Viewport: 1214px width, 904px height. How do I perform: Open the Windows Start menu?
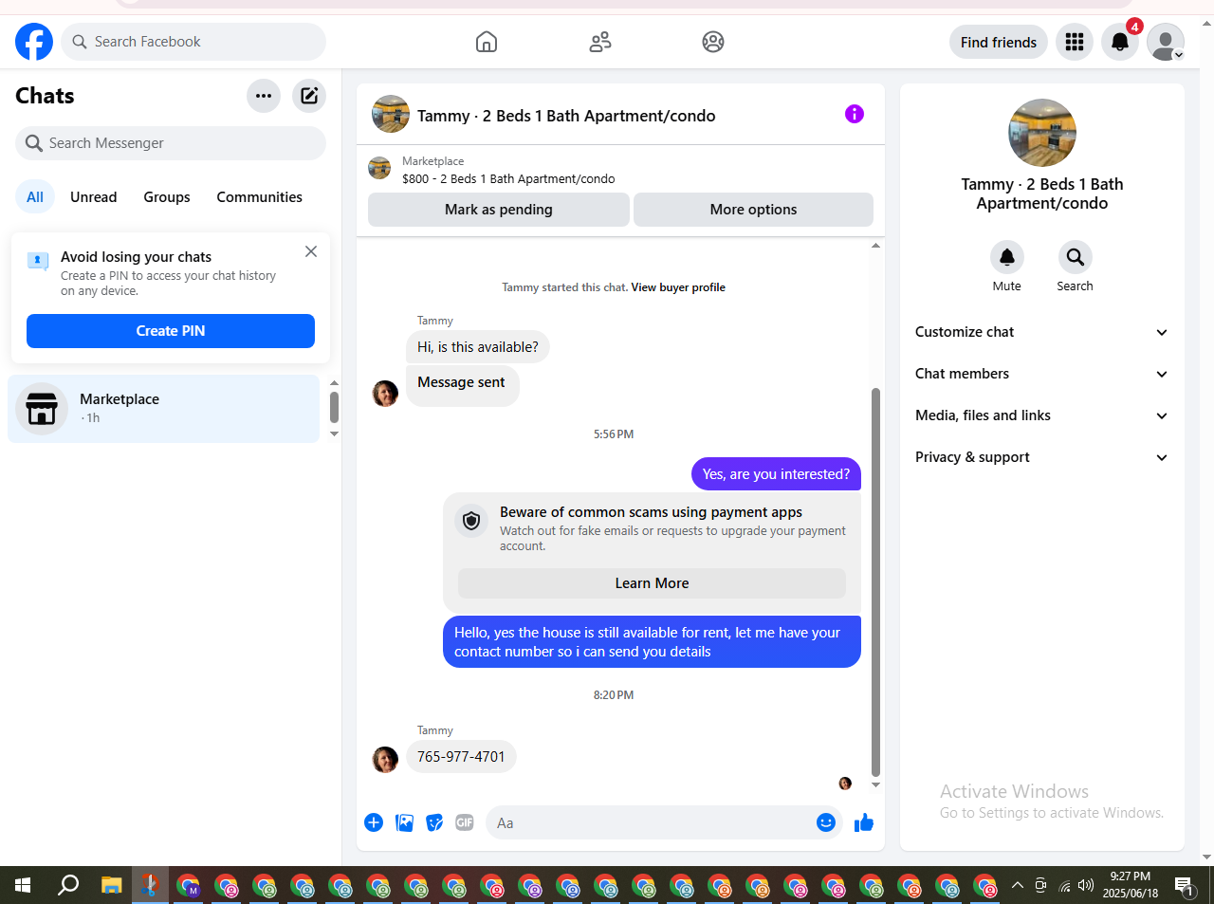(x=23, y=885)
